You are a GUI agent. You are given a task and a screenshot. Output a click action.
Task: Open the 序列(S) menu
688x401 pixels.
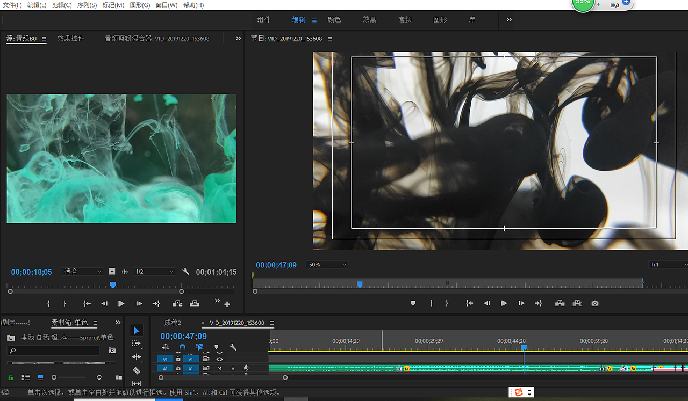(87, 5)
